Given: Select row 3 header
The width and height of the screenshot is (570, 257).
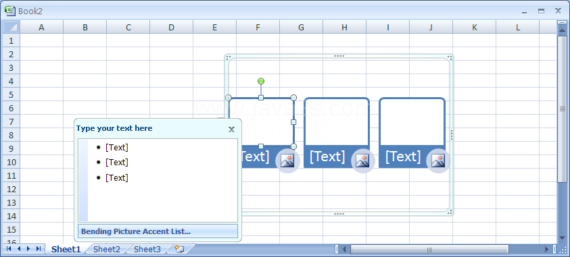Looking at the screenshot, I should 11,67.
